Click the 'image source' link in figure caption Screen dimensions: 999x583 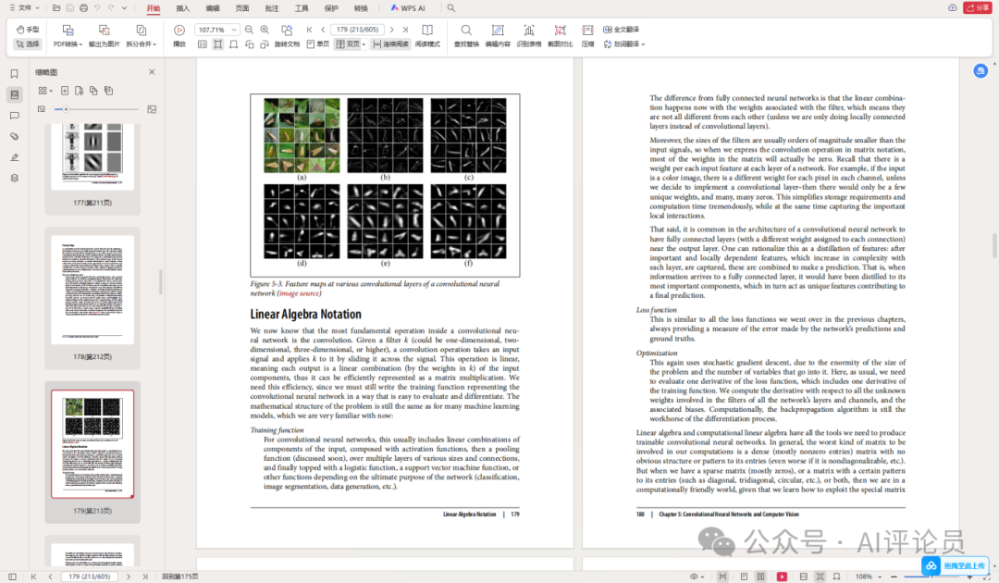point(300,293)
